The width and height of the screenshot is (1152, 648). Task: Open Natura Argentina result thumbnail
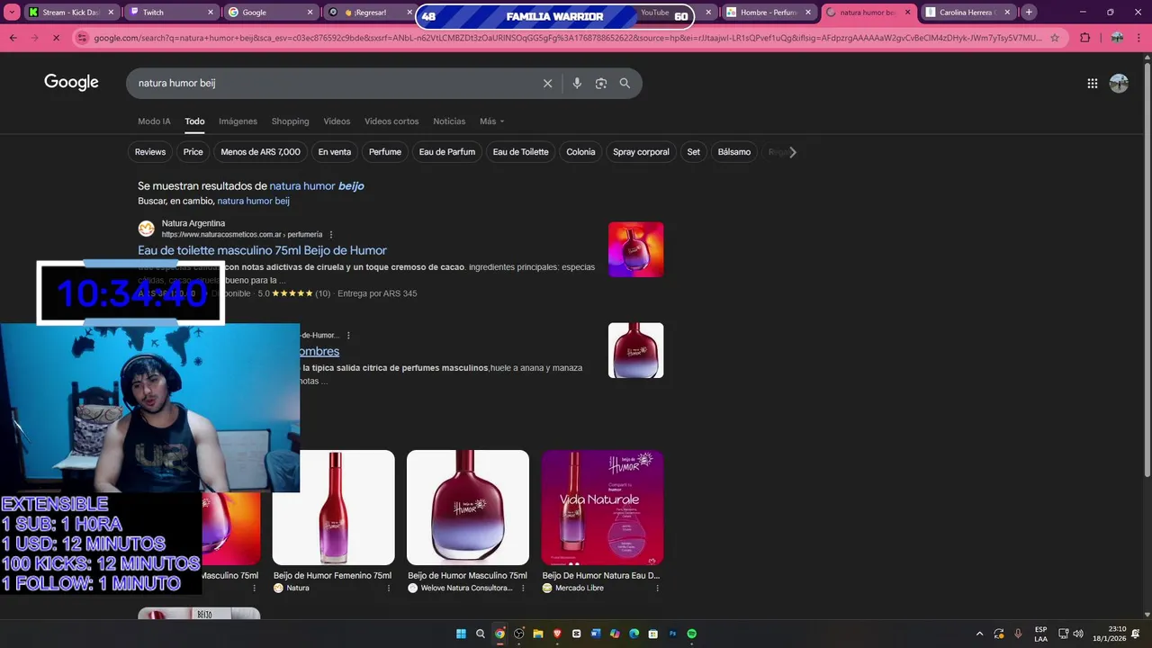635,249
